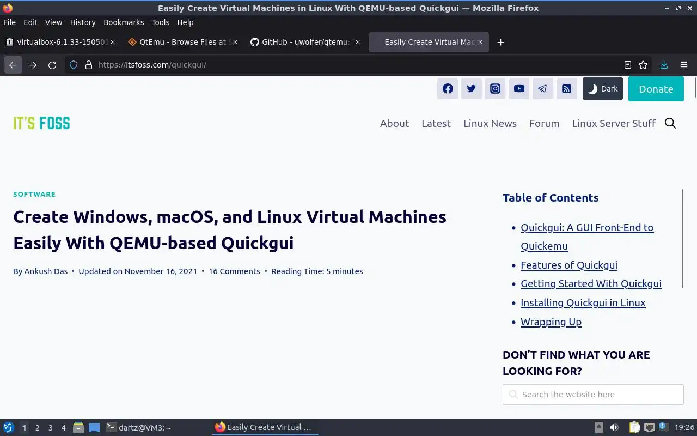This screenshot has width=697, height=436.
Task: Switch to the virtualbox-6.1.33 tab
Action: (60, 42)
